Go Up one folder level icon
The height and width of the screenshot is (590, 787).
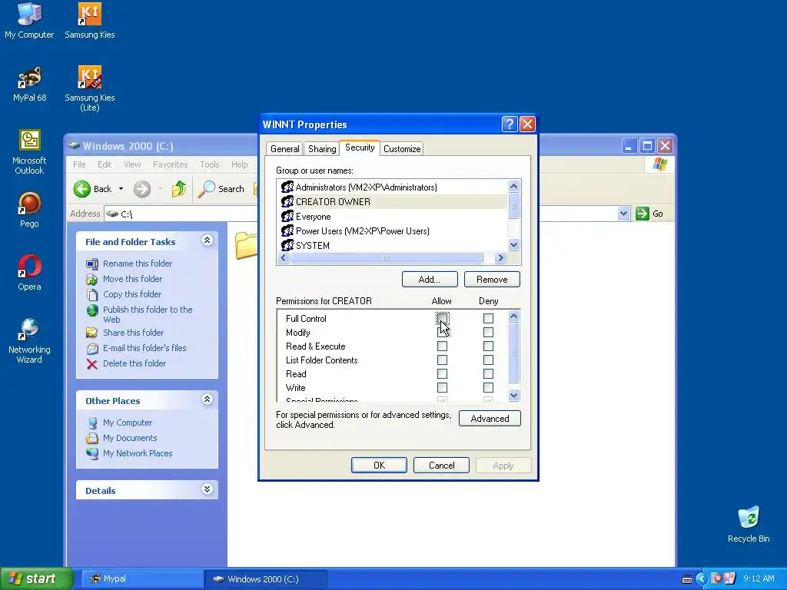[178, 189]
